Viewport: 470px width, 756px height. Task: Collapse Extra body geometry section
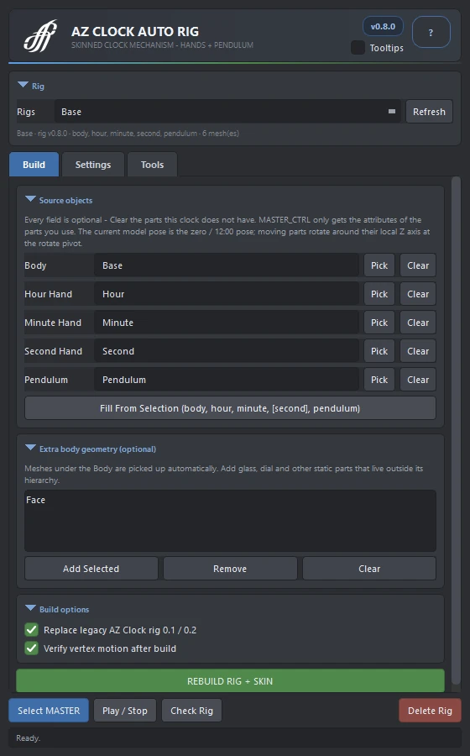[x=30, y=448]
